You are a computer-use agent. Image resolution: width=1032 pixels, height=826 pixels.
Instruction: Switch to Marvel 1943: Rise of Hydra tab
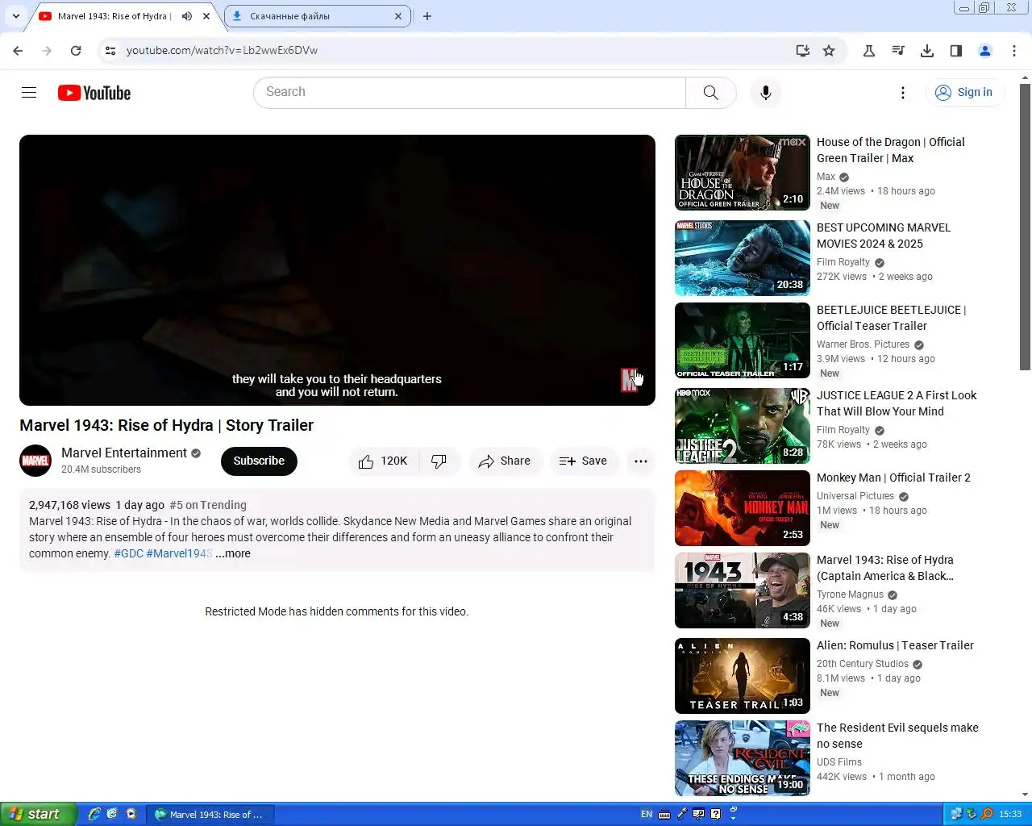coord(114,16)
